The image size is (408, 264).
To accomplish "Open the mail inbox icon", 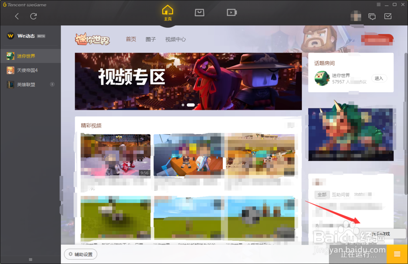I will [x=388, y=16].
